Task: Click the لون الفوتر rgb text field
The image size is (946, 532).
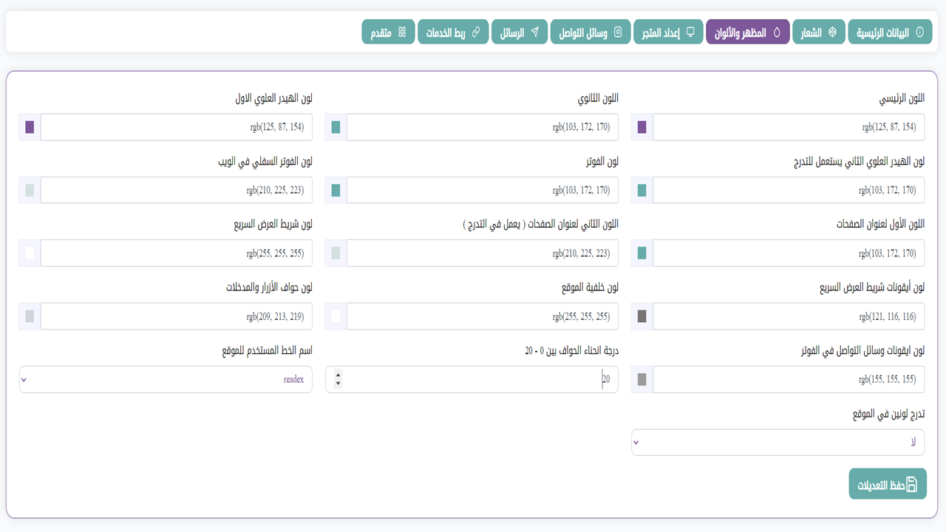Action: point(482,191)
